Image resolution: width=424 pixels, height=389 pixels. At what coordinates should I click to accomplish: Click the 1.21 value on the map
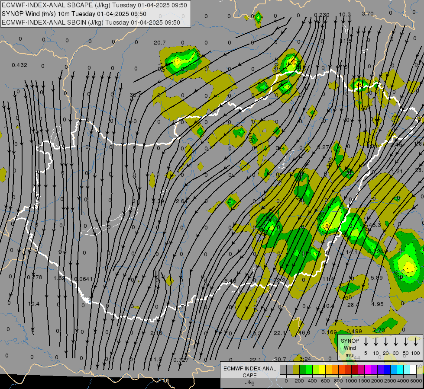click(x=397, y=172)
